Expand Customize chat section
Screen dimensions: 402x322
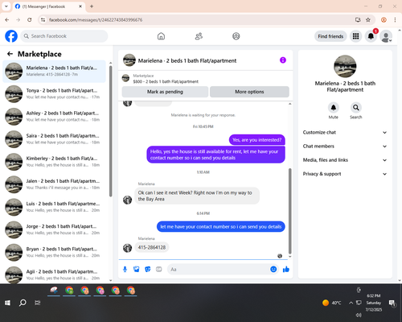click(x=345, y=132)
